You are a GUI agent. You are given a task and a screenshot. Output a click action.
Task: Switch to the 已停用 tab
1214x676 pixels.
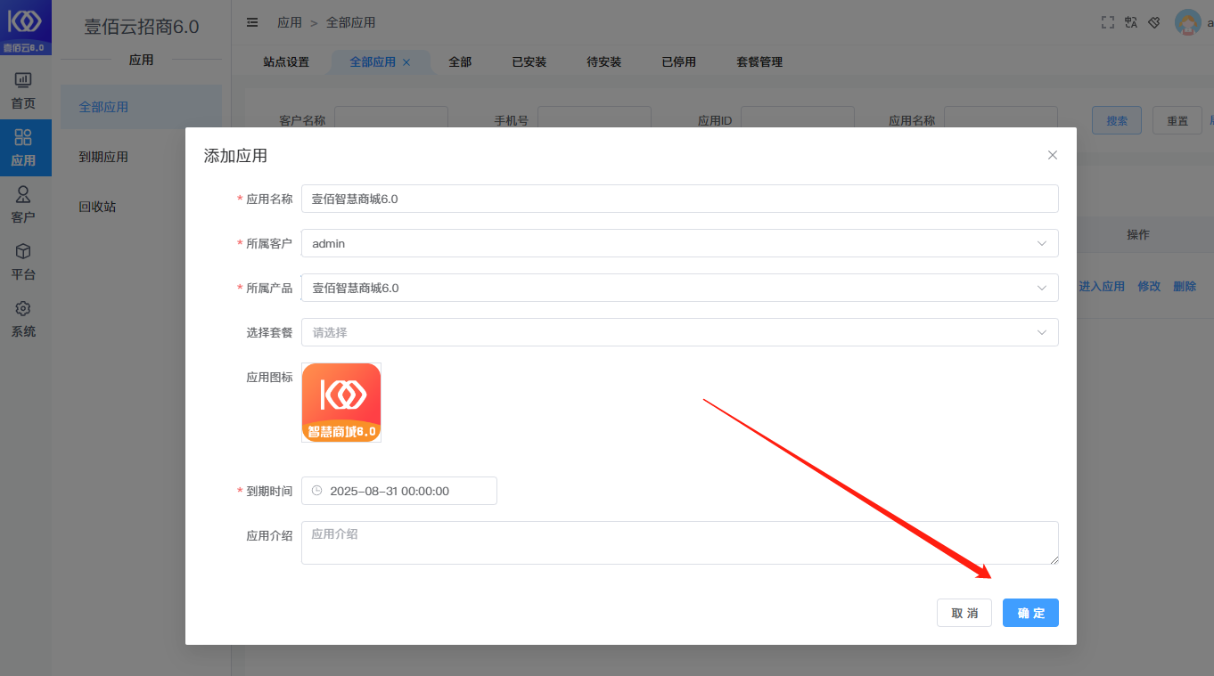pos(679,62)
